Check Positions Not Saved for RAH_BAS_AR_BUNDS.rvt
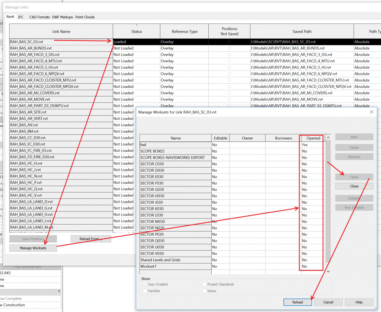Viewport: 381px width, 312px height. pos(229,48)
